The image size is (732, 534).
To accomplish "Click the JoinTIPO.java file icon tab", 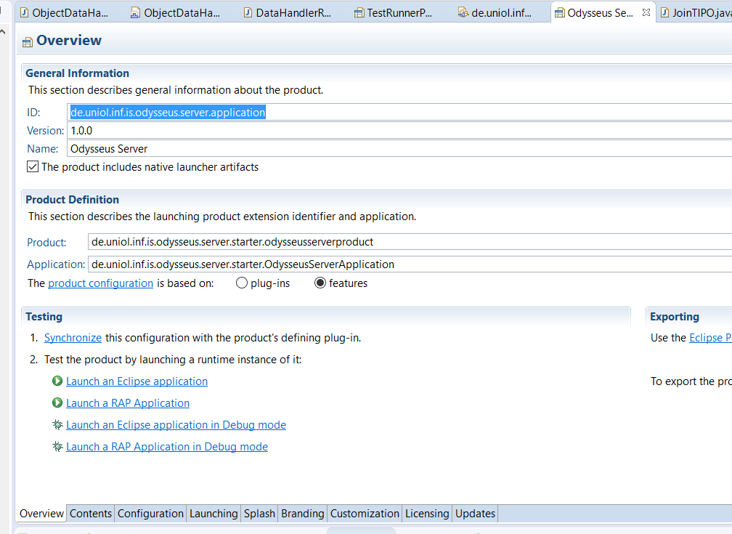I will [x=664, y=12].
